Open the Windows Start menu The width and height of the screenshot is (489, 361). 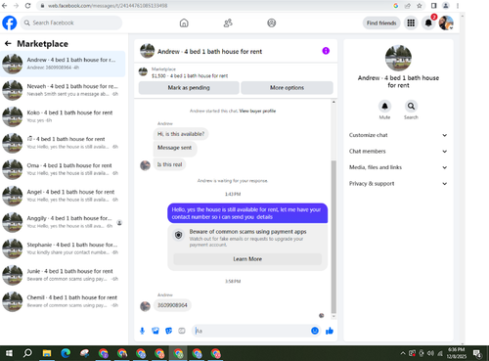coord(9,353)
